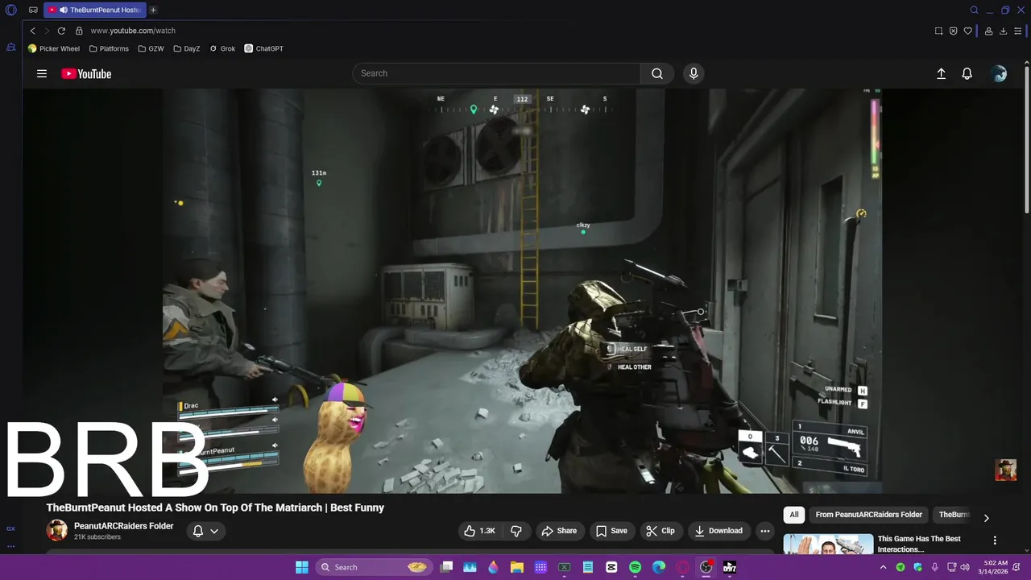Viewport: 1031px width, 580px height.
Task: Open Opera tab search magnifier
Action: click(974, 10)
